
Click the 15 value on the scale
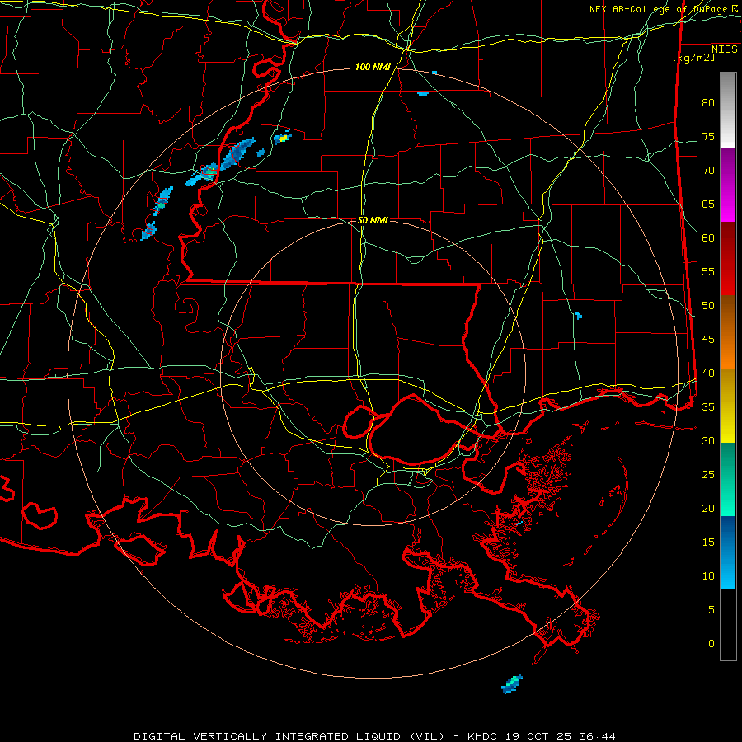pos(708,542)
